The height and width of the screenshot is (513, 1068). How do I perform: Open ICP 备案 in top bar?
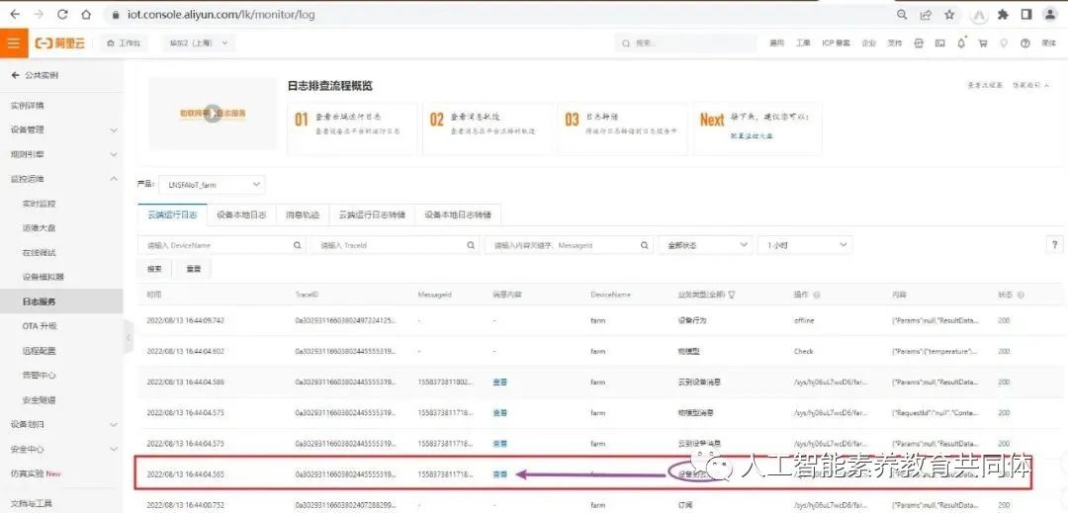pyautogui.click(x=836, y=43)
